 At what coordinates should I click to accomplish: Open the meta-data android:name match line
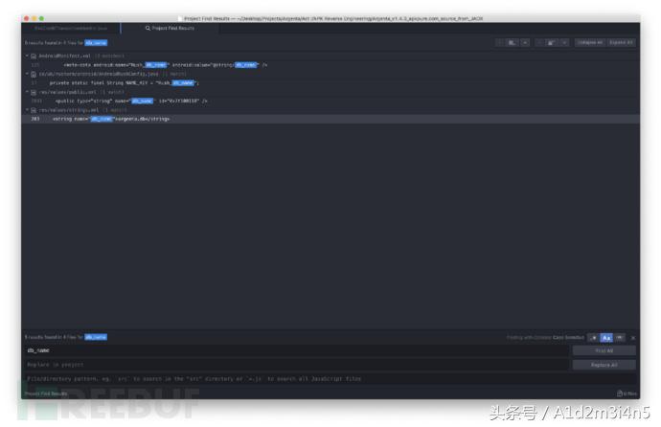tap(330, 65)
